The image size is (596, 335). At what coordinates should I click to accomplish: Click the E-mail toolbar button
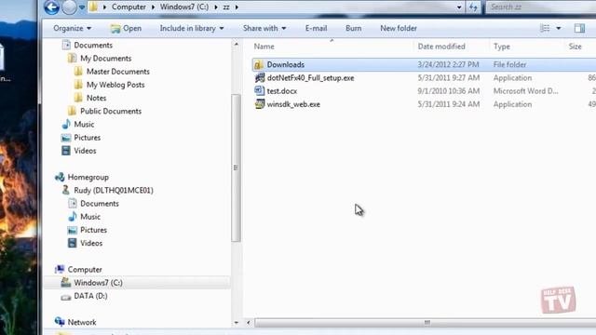pos(316,28)
